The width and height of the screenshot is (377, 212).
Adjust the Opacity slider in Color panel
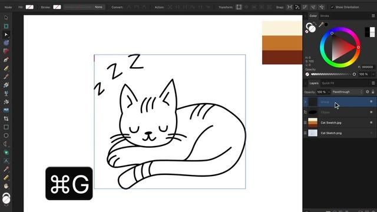click(x=333, y=74)
